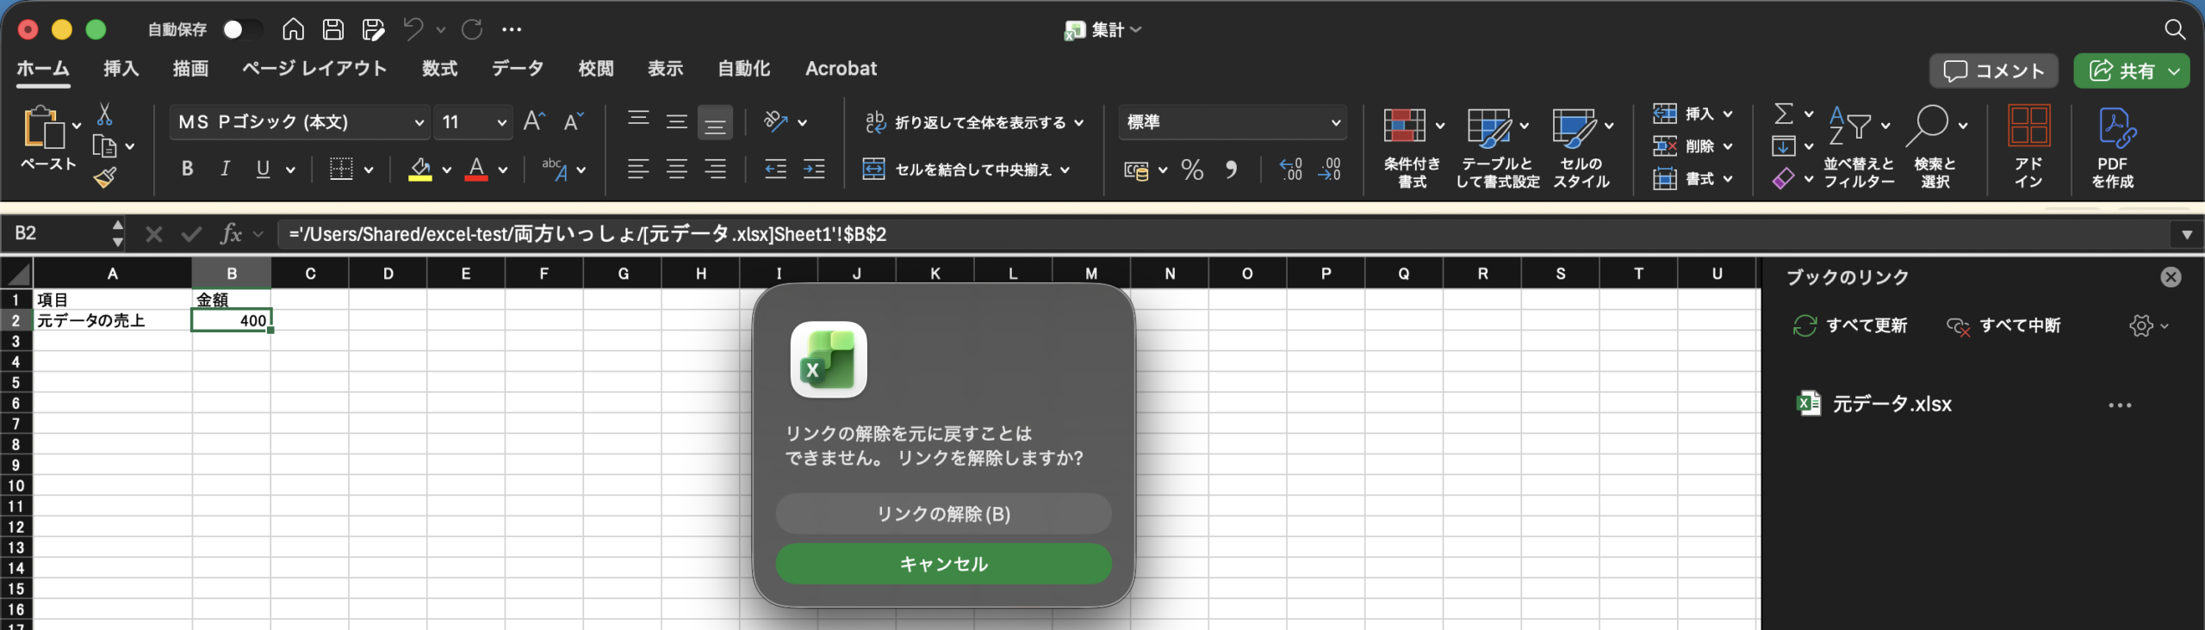Click the red font color button

click(476, 170)
